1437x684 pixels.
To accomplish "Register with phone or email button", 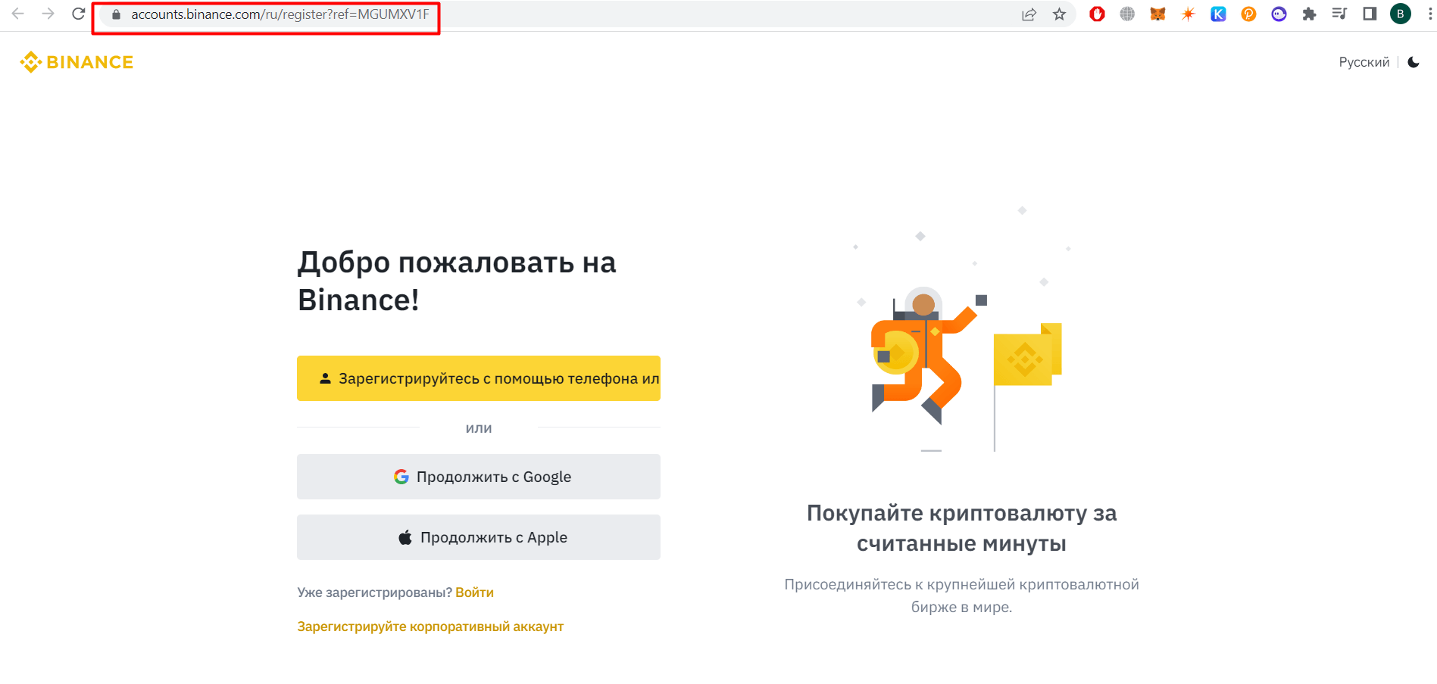I will [479, 378].
